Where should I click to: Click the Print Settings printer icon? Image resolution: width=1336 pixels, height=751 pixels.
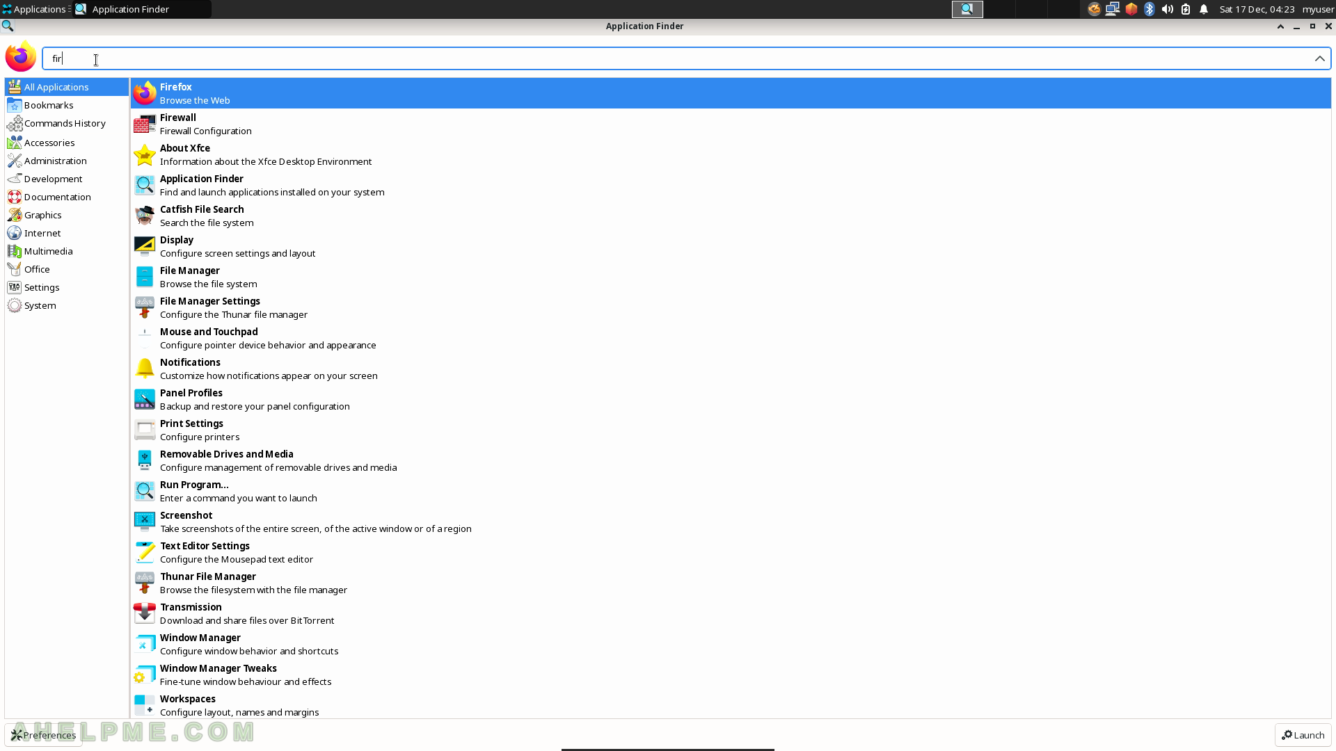point(145,430)
